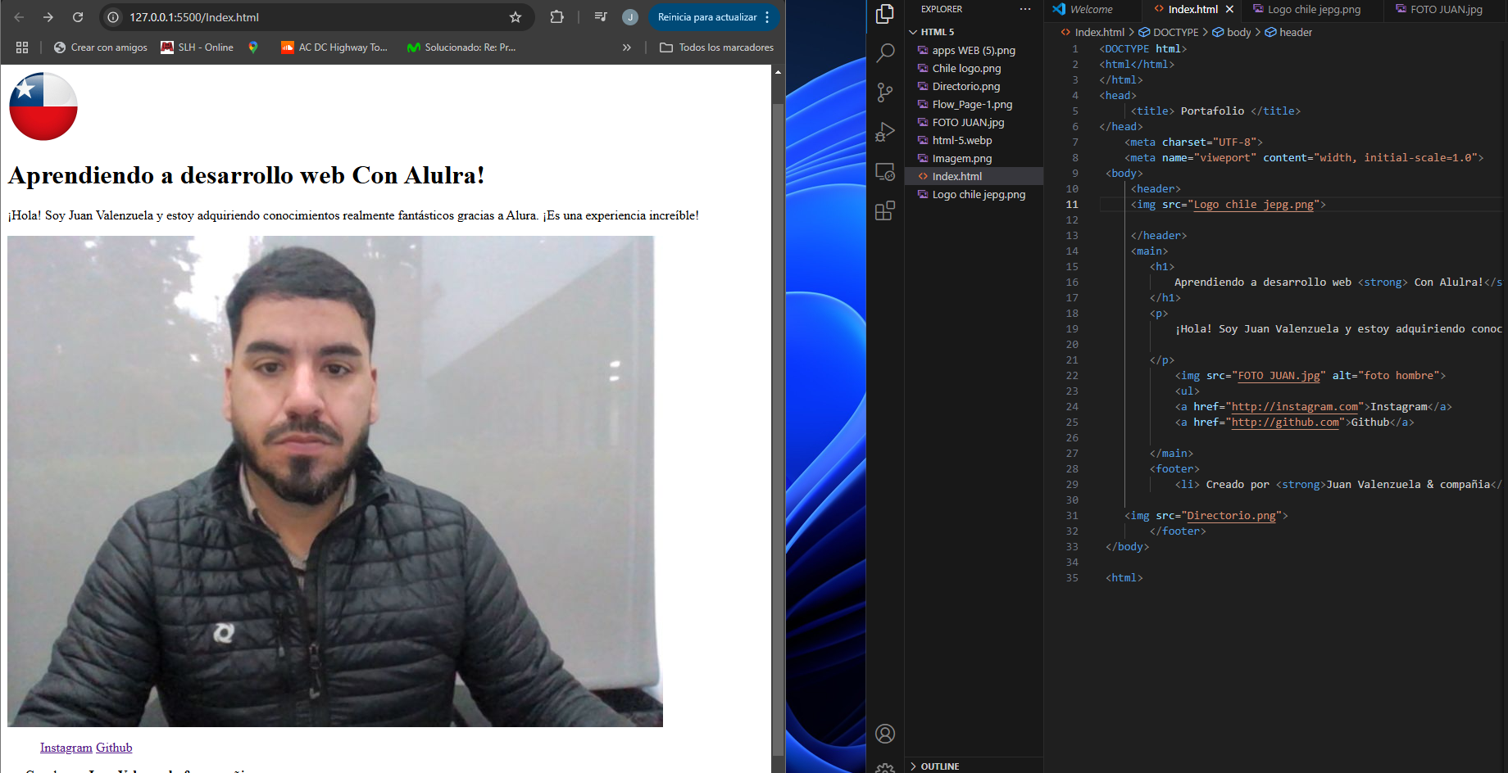
Task: Click http://instagram.com link in code
Action: pyautogui.click(x=1295, y=407)
